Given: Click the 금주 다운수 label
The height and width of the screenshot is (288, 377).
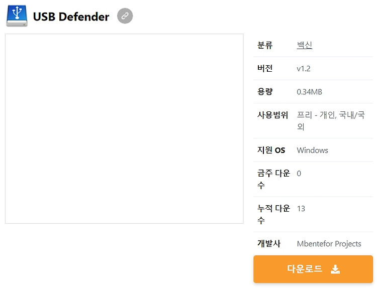Looking at the screenshot, I should pos(273,179).
